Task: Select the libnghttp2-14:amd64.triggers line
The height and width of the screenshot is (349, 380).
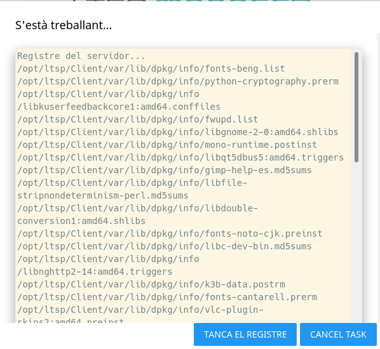Action: (x=95, y=272)
